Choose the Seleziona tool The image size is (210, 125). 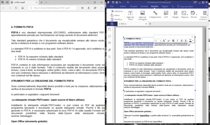(117, 11)
